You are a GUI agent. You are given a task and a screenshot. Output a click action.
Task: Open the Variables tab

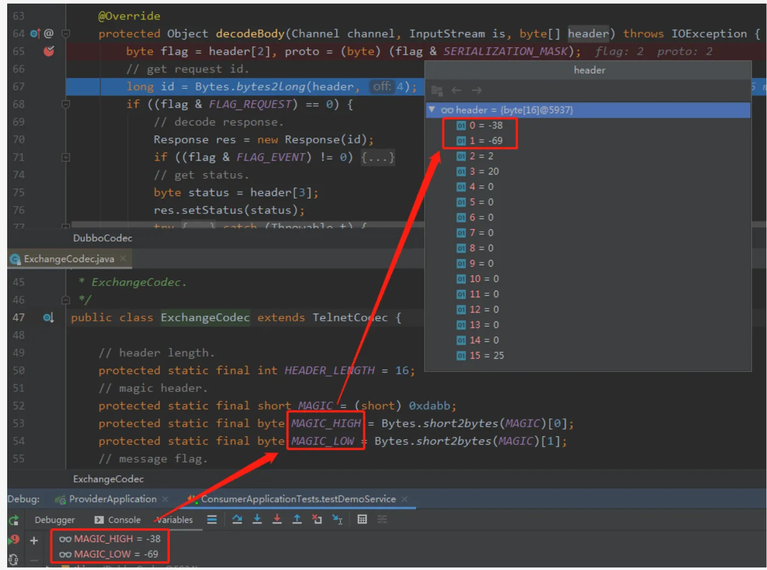point(175,520)
